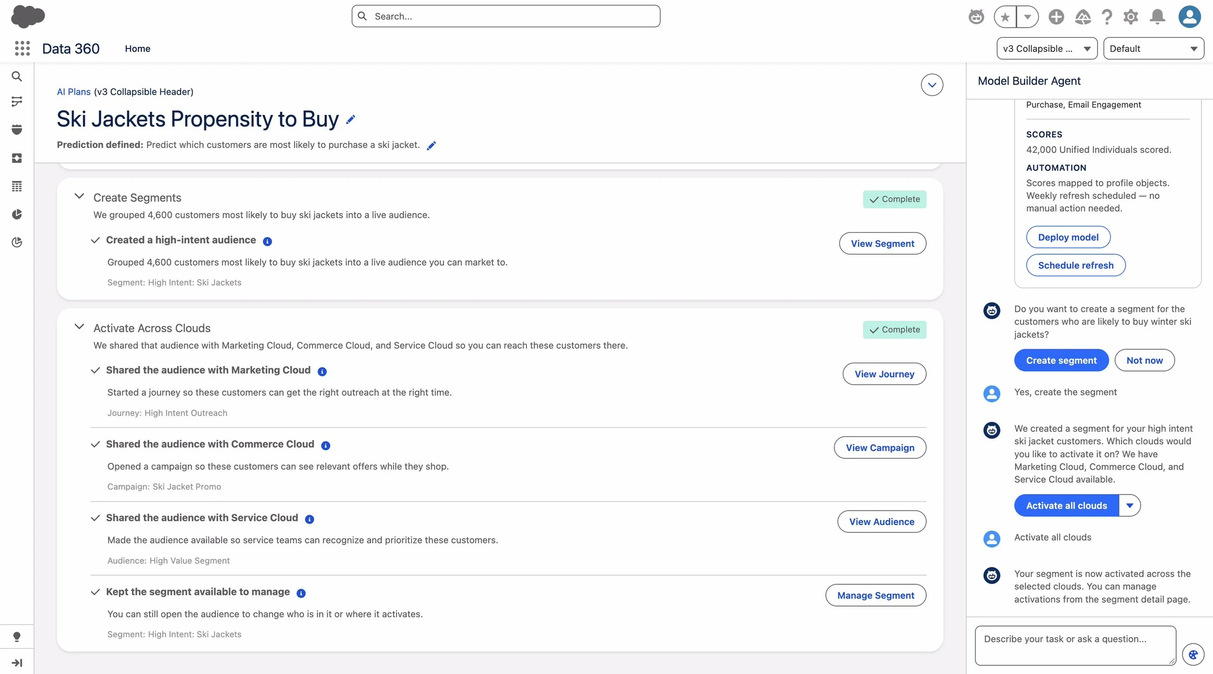The width and height of the screenshot is (1213, 674).
Task: Open the help question mark icon
Action: 1107,16
